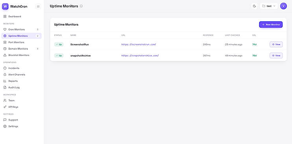
Task: Click the Up status badge for ScreenshotRun
Action: (59, 45)
